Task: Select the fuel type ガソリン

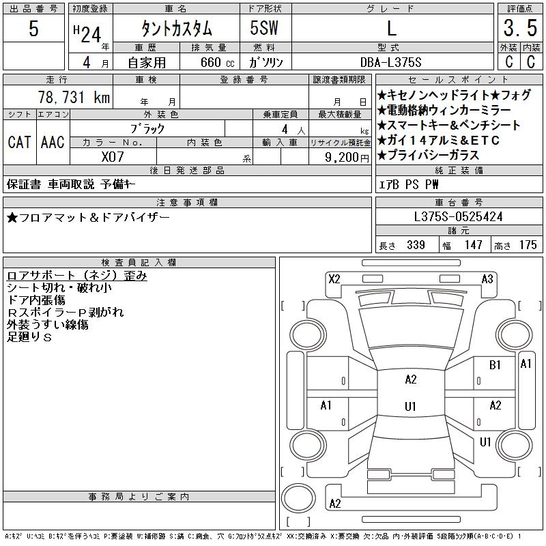Action: pos(265,62)
